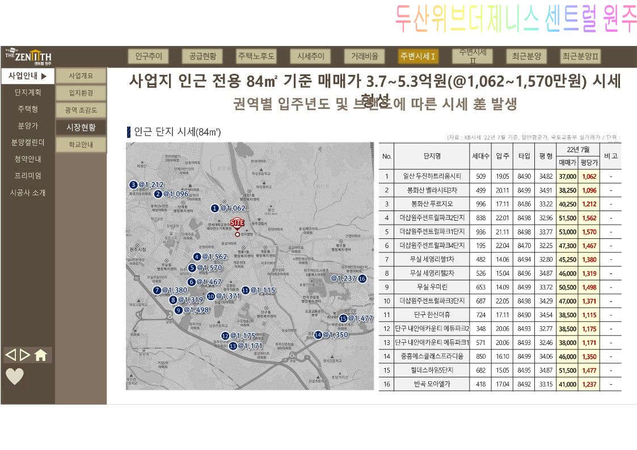This screenshot has height=450, width=637.
Task: Click the 세대수 column header
Action: click(480, 156)
